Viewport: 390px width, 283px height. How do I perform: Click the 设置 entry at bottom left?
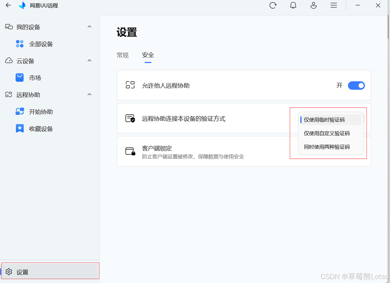tap(22, 272)
